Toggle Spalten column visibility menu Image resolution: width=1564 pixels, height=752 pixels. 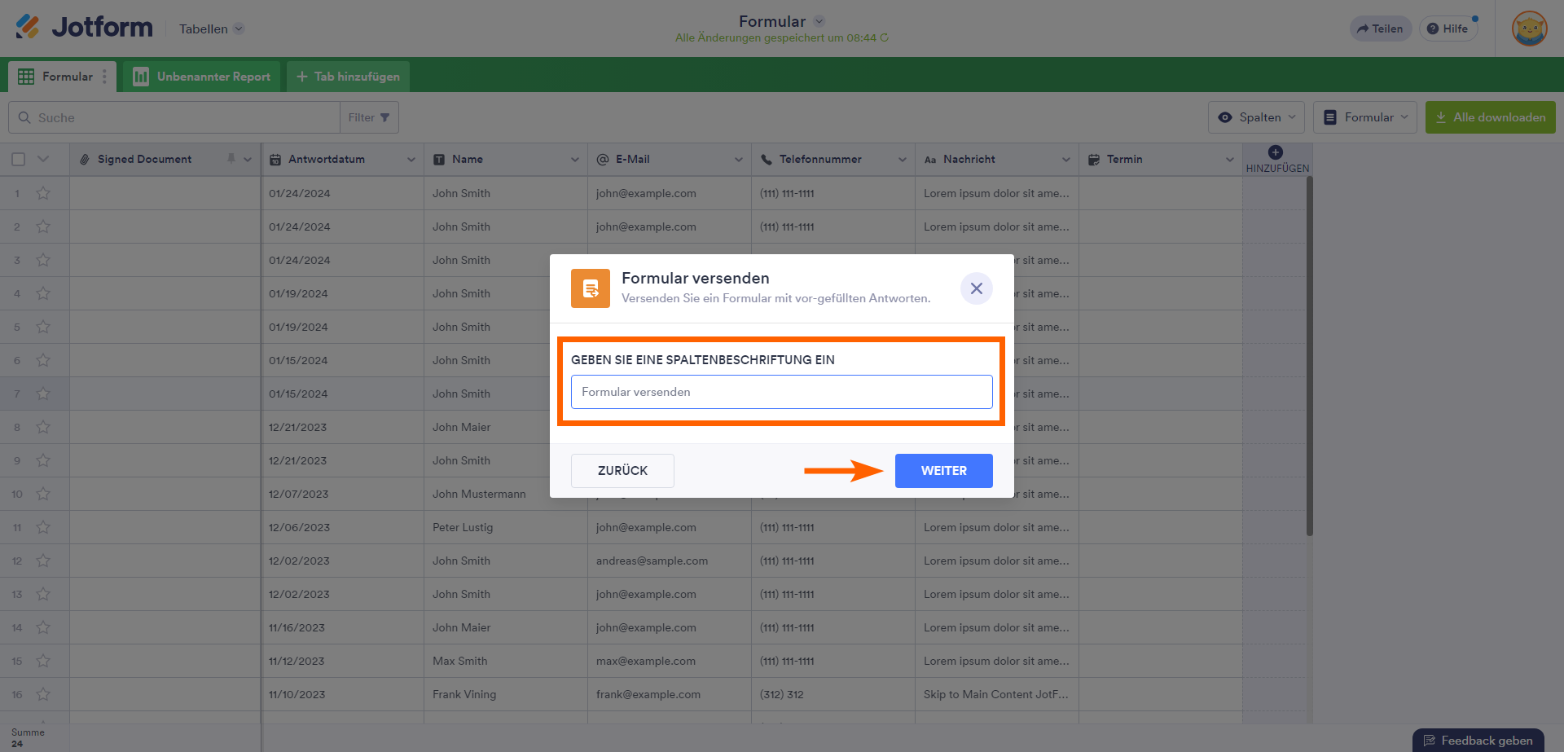point(1256,117)
